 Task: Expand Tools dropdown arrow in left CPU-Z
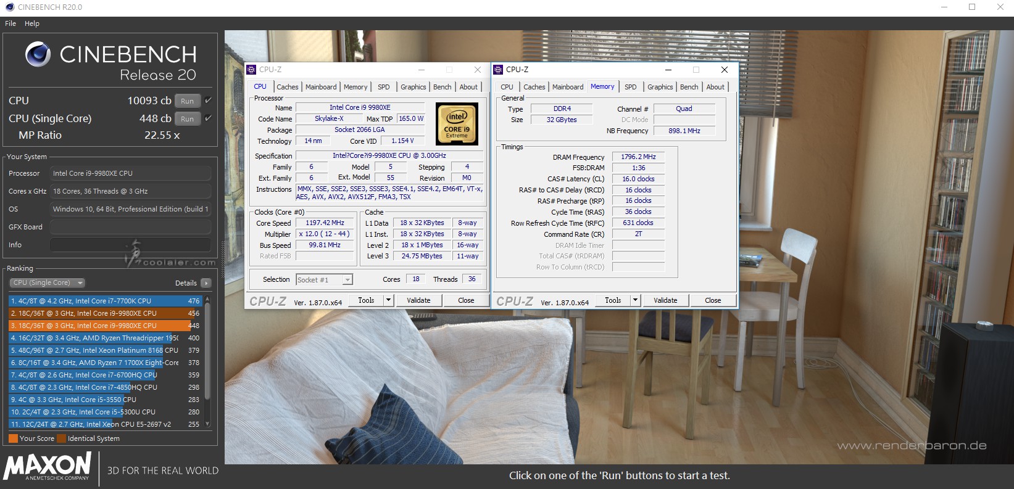click(x=388, y=300)
